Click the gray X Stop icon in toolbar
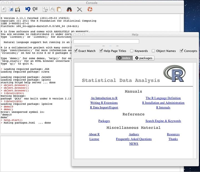This screenshot has height=172, width=200. click(x=79, y=9)
